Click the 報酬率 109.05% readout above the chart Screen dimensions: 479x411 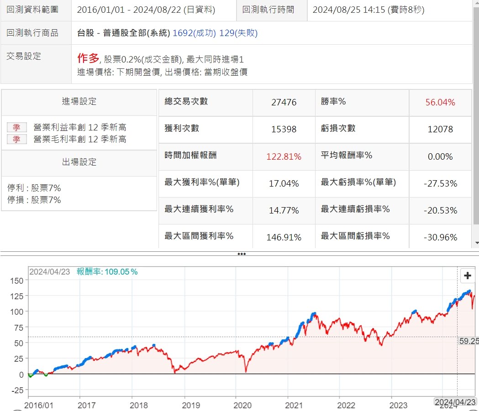[x=107, y=272]
